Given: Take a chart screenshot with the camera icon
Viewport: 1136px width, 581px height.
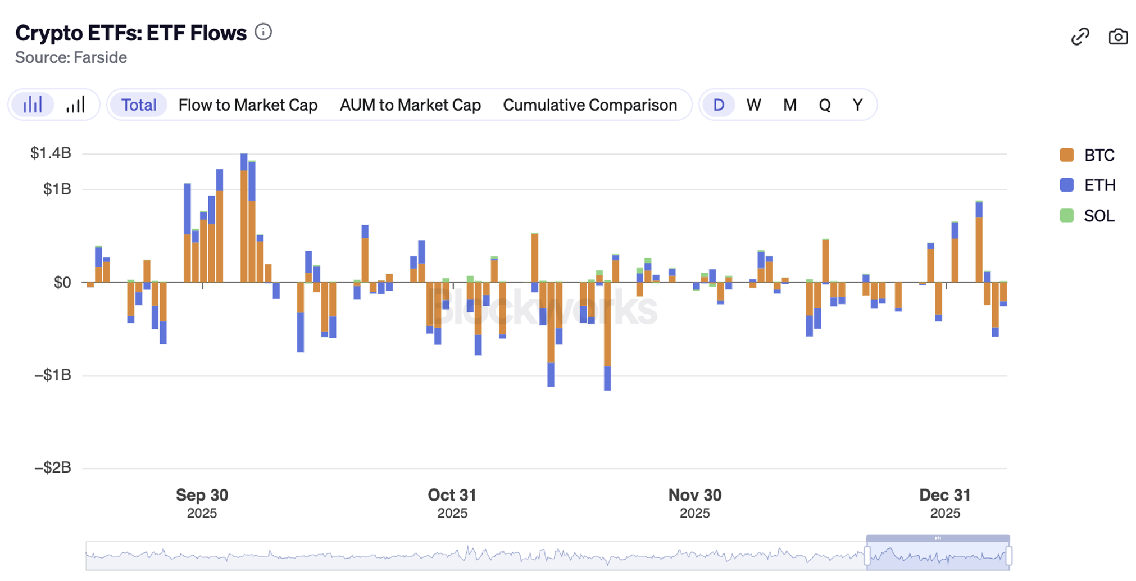Looking at the screenshot, I should 1118,37.
